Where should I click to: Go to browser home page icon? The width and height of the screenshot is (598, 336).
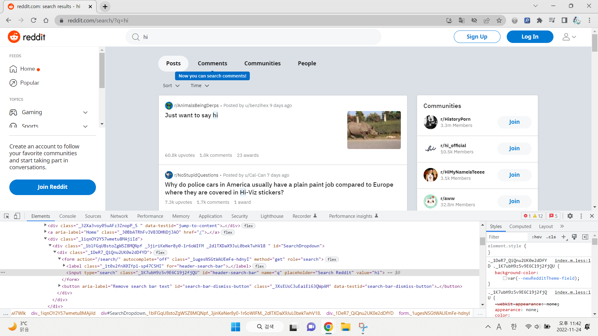pyautogui.click(x=46, y=20)
